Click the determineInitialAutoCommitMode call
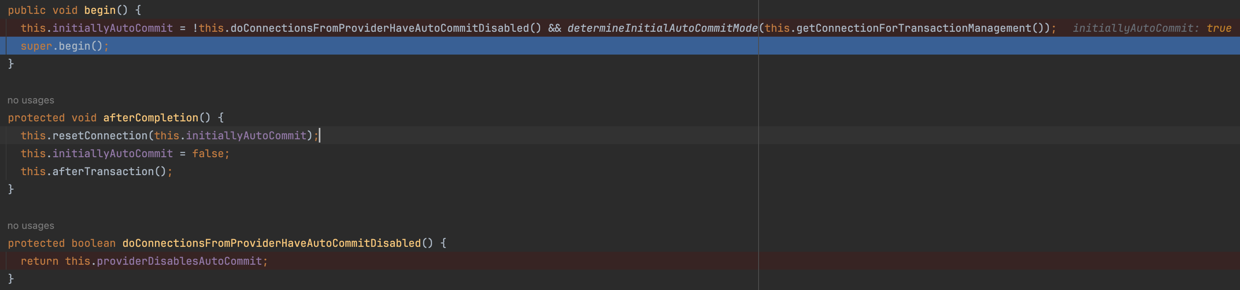Screen dimensions: 1240x290 point(662,28)
